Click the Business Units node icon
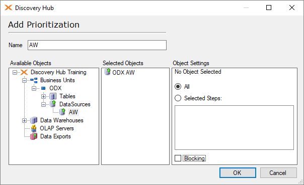Viewport: 304px width, 185px height. click(x=34, y=80)
